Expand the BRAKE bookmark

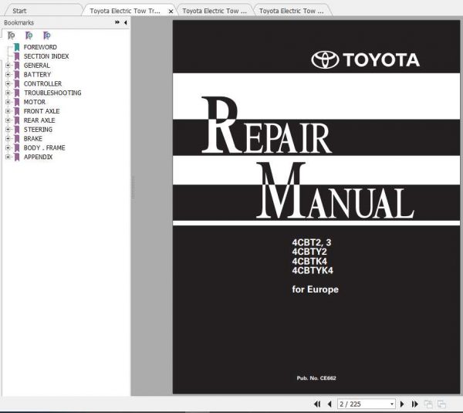[x=8, y=138]
